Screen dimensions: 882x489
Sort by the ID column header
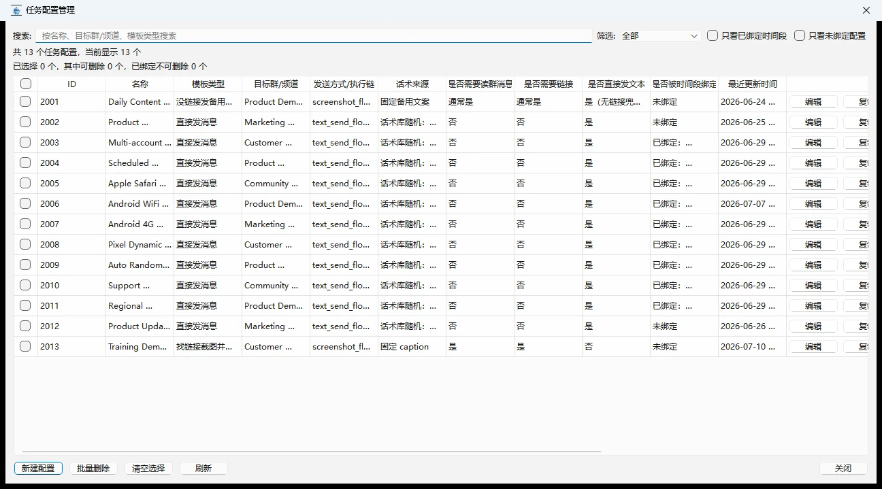[71, 84]
